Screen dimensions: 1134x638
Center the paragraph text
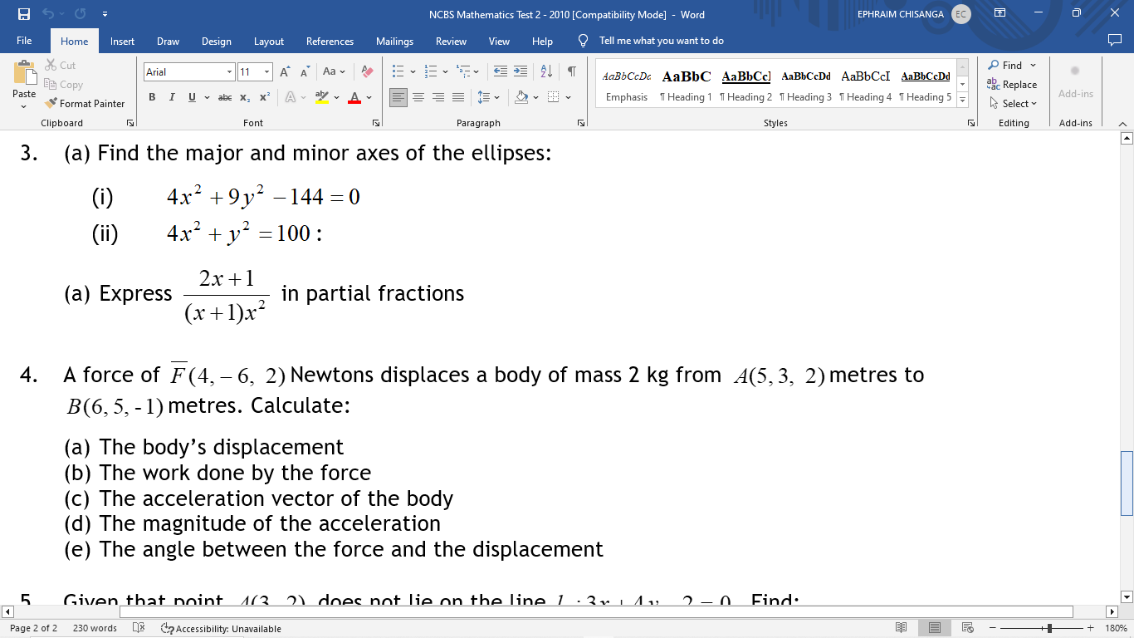tap(418, 97)
